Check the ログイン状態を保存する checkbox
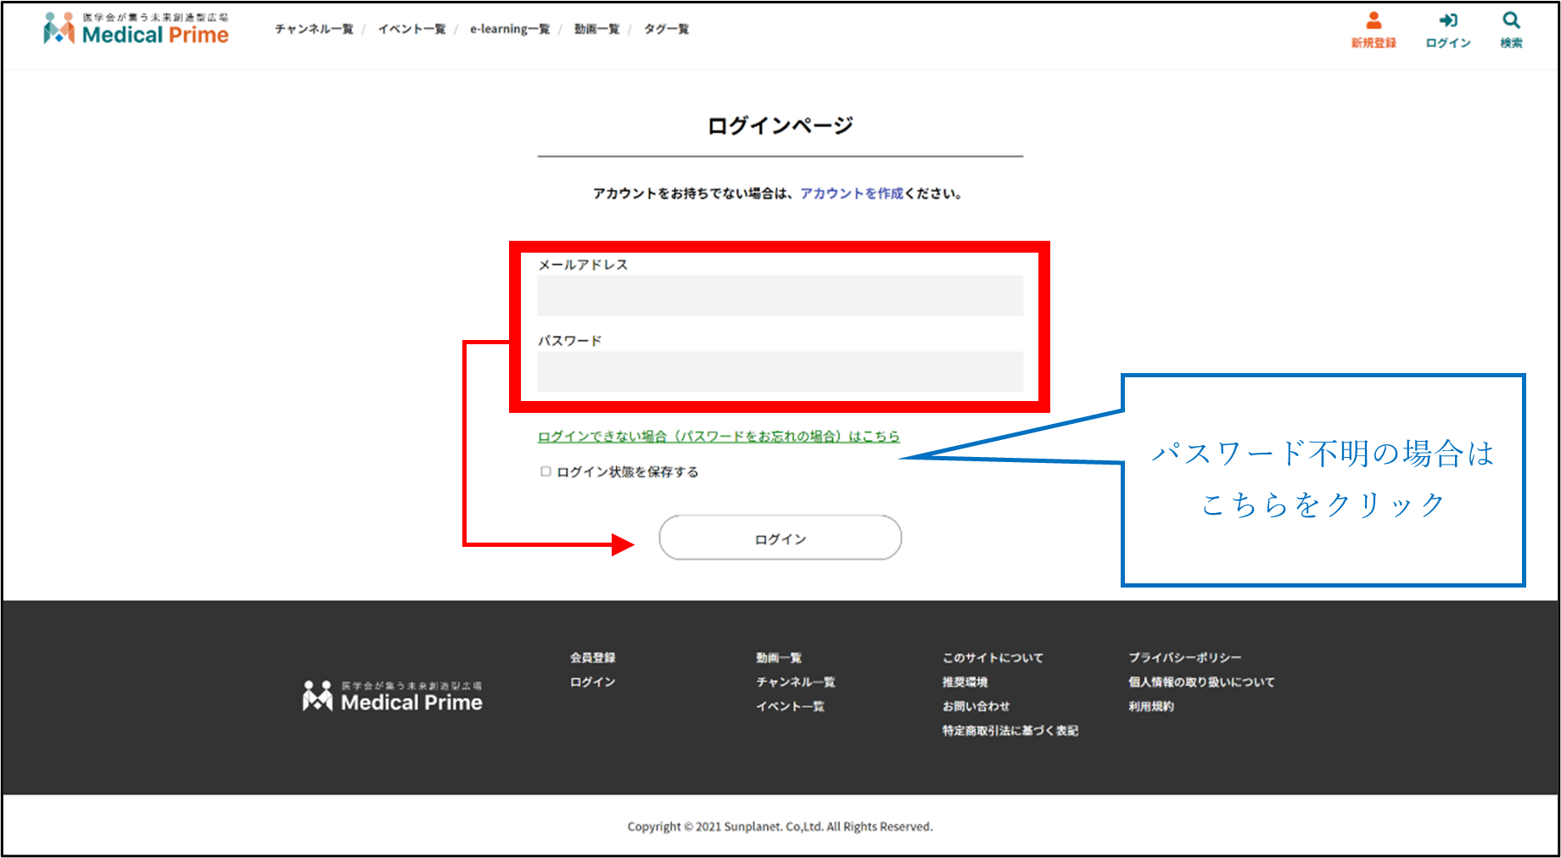The image size is (1561, 858). click(x=546, y=471)
